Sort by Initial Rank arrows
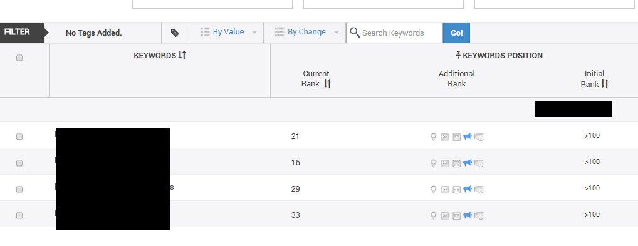Image resolution: width=638 pixels, height=246 pixels. pos(605,84)
